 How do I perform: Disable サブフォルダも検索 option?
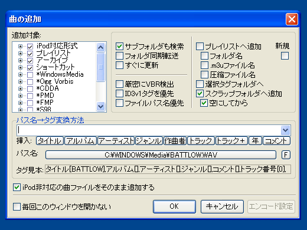119,47
